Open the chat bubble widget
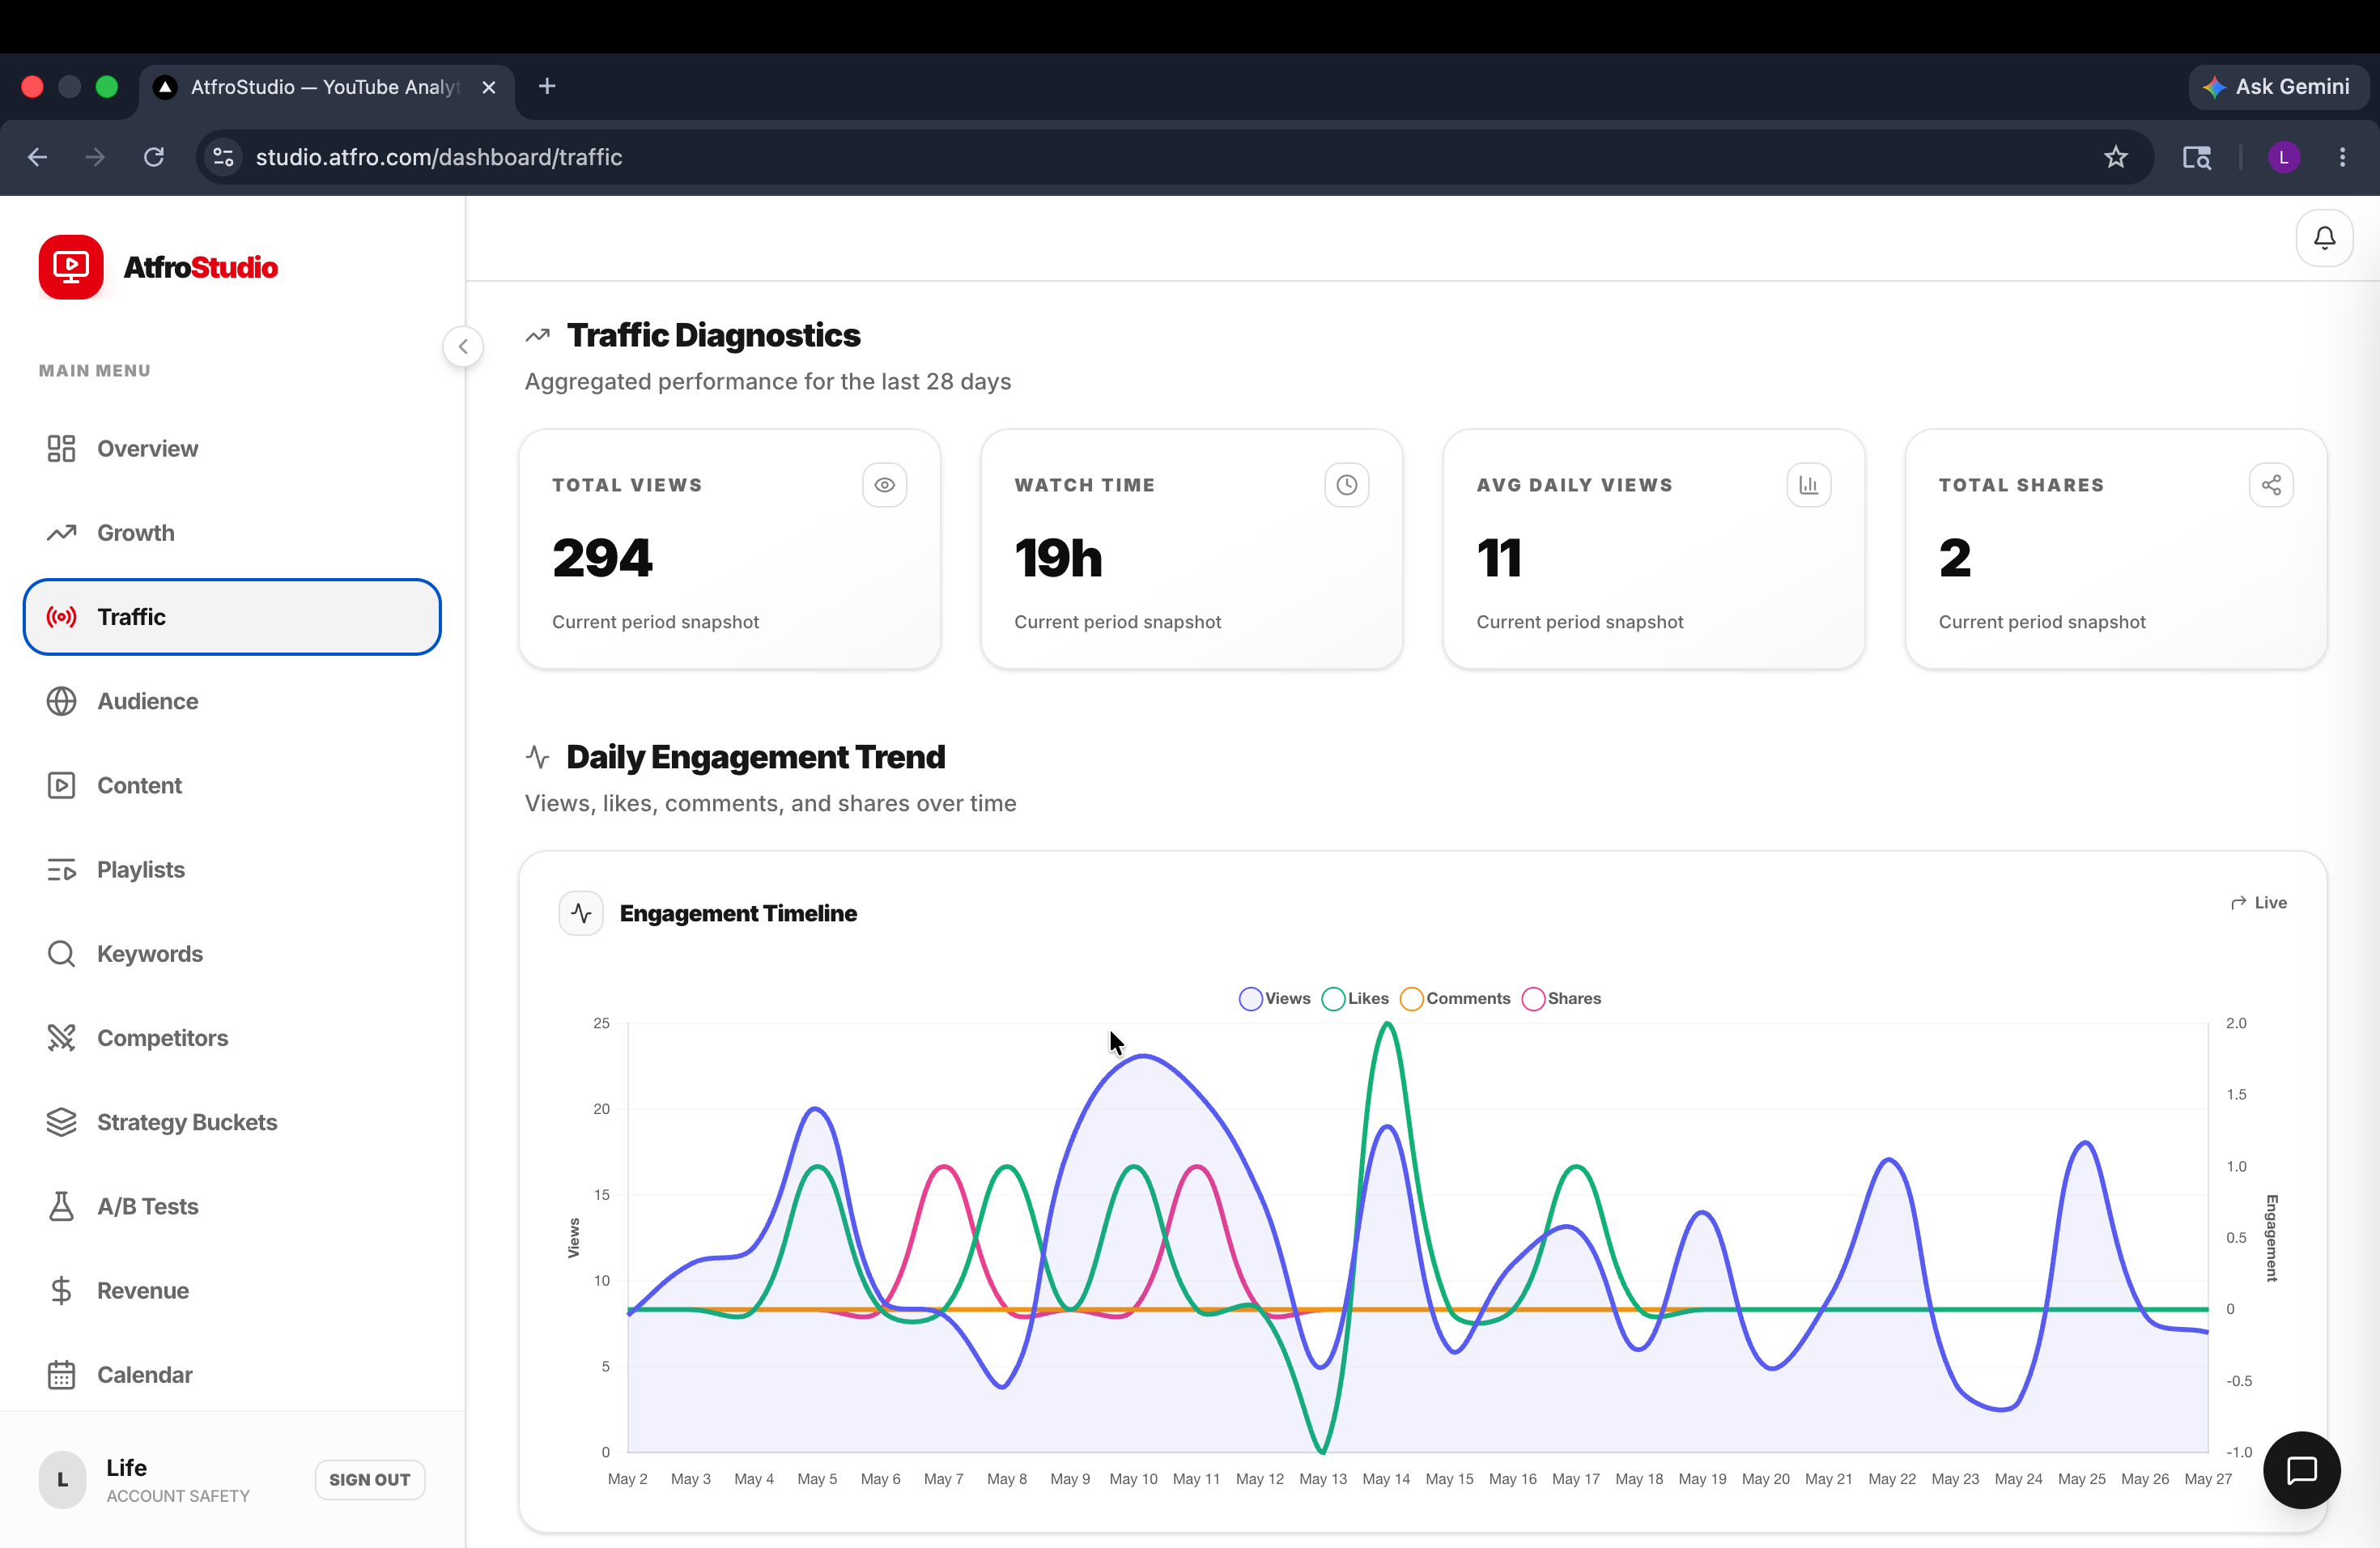Viewport: 2380px width, 1548px height. point(2301,1470)
